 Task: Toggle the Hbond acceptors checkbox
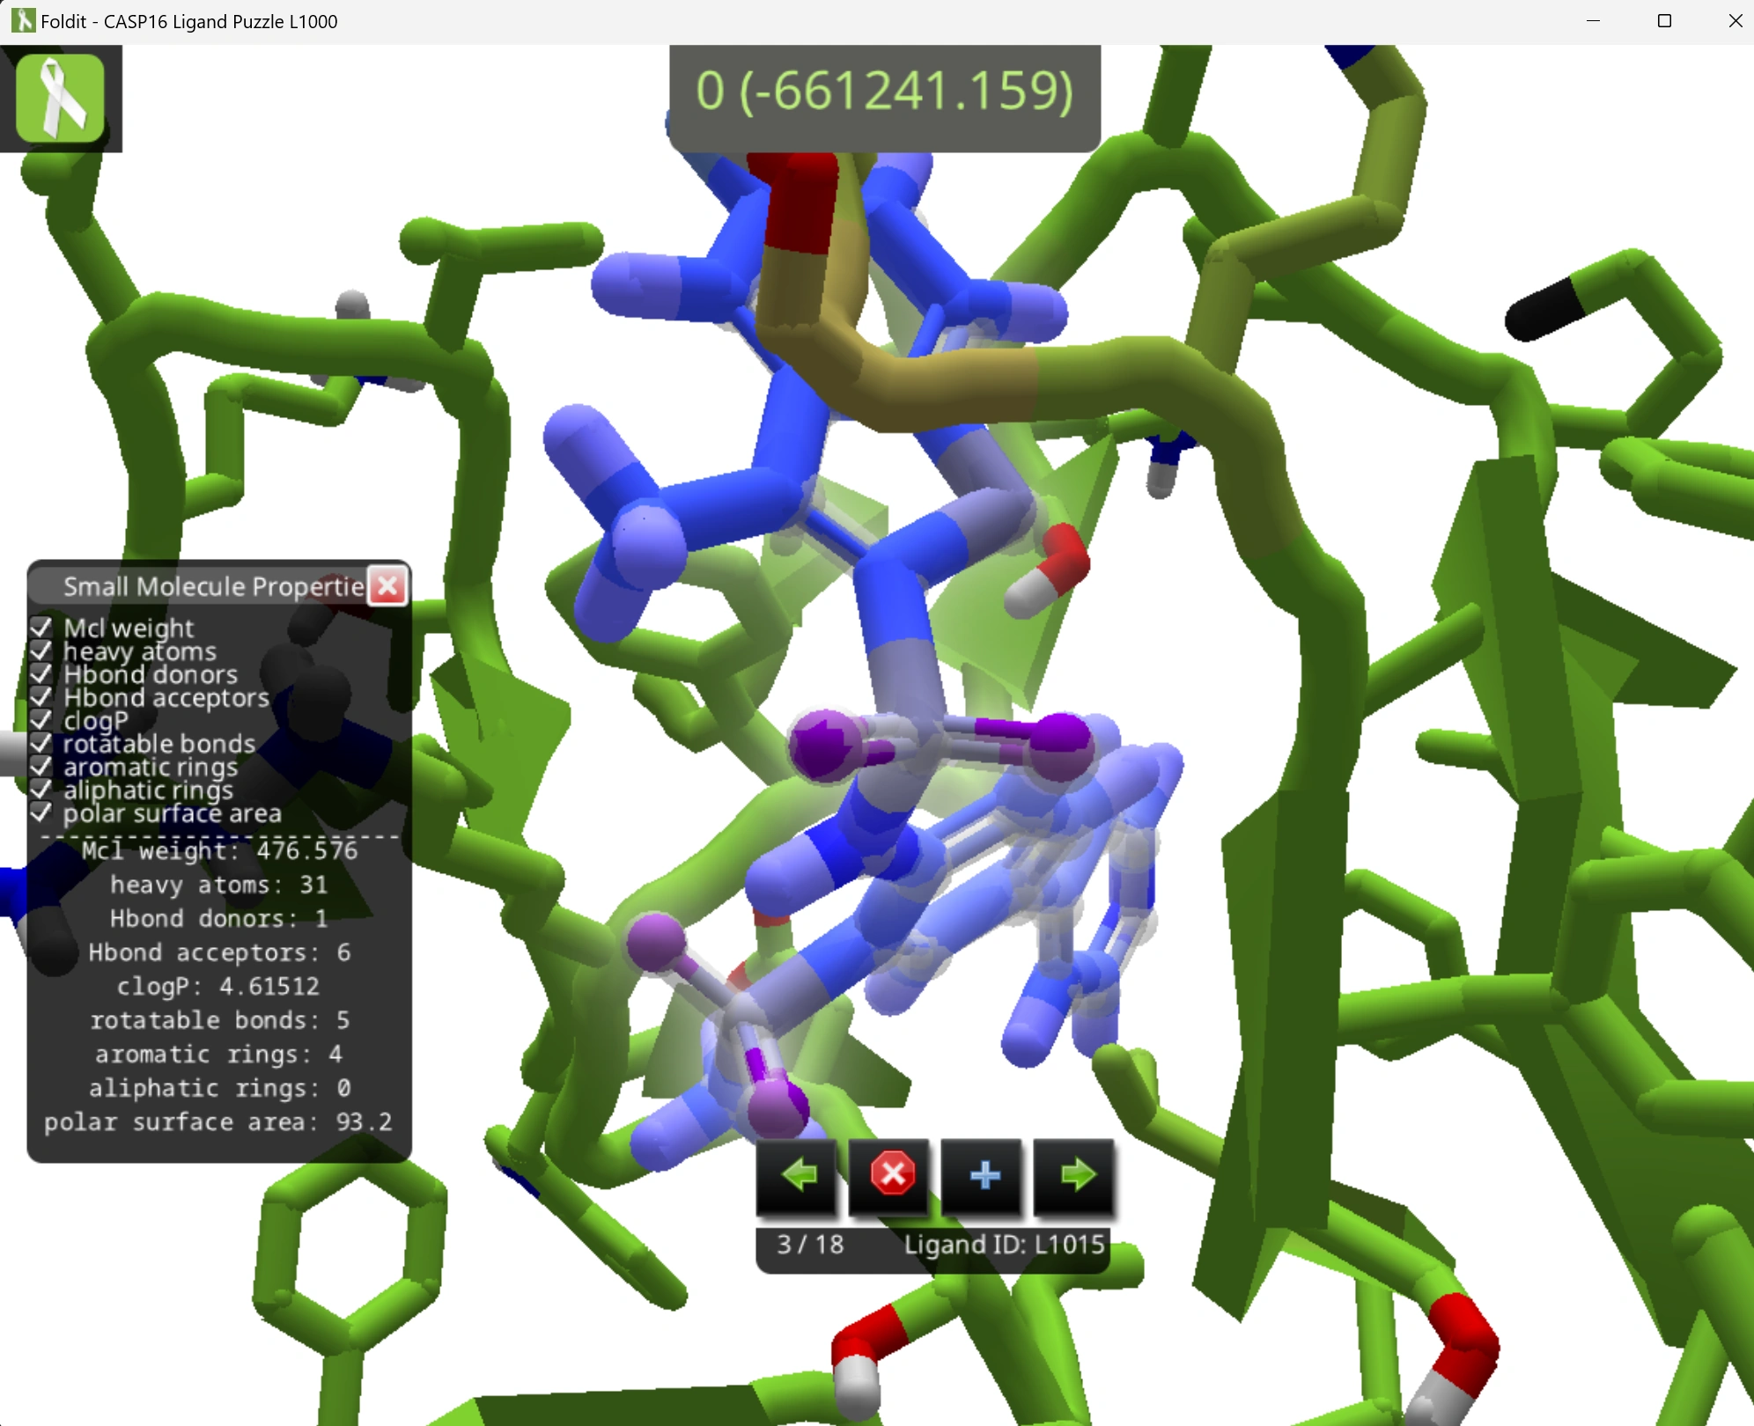pos(41,697)
